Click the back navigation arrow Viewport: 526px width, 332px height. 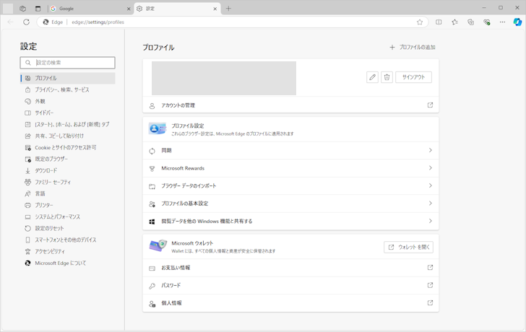(x=10, y=22)
